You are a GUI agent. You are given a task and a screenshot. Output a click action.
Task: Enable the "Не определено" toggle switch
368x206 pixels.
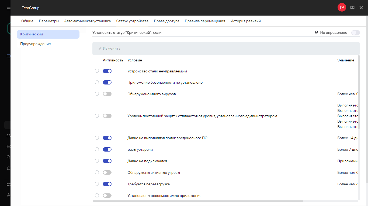(355, 33)
